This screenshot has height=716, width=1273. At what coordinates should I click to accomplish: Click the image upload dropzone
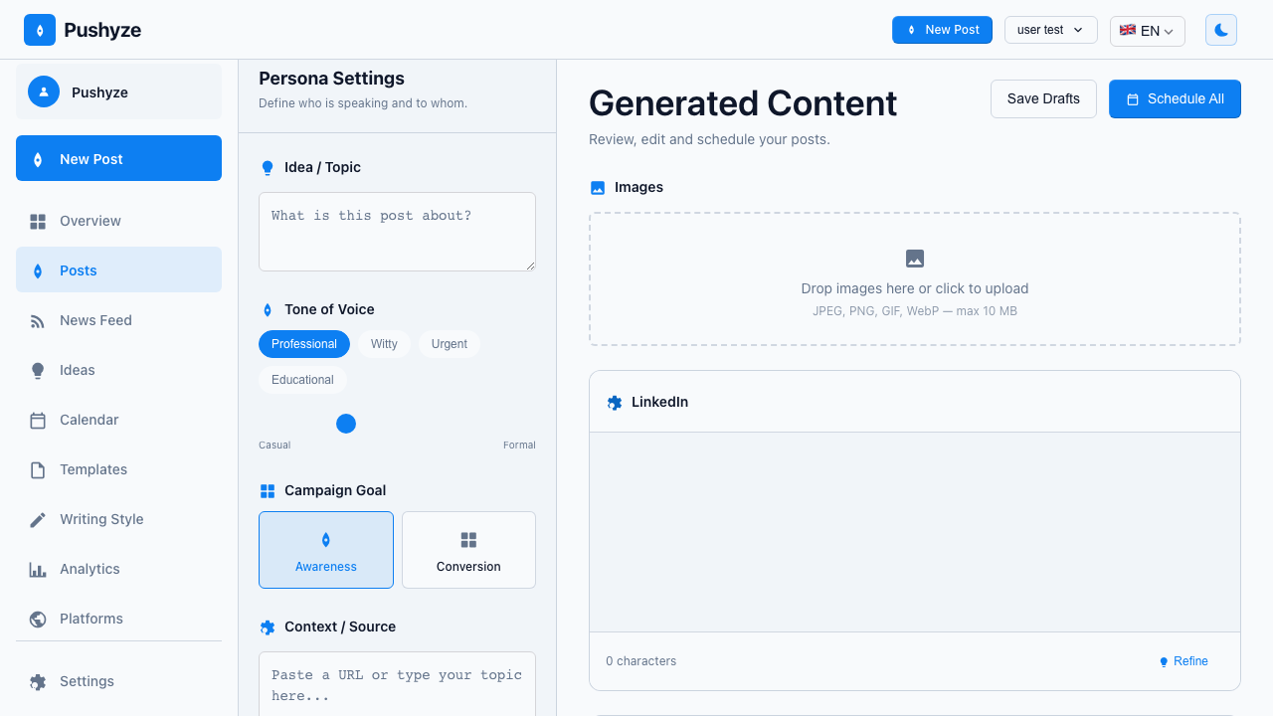pyautogui.click(x=914, y=279)
